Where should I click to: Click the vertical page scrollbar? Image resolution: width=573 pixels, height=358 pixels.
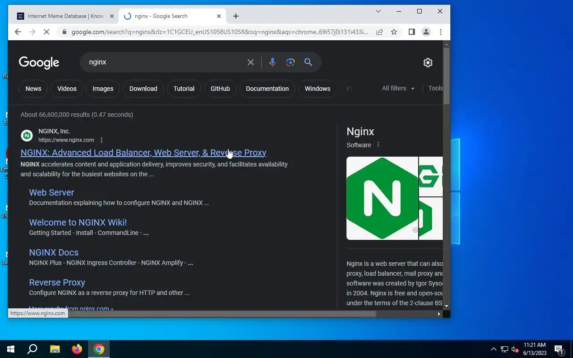click(446, 75)
